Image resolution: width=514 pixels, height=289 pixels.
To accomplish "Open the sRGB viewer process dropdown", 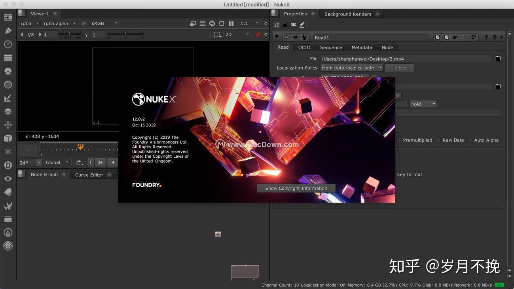I will (104, 23).
